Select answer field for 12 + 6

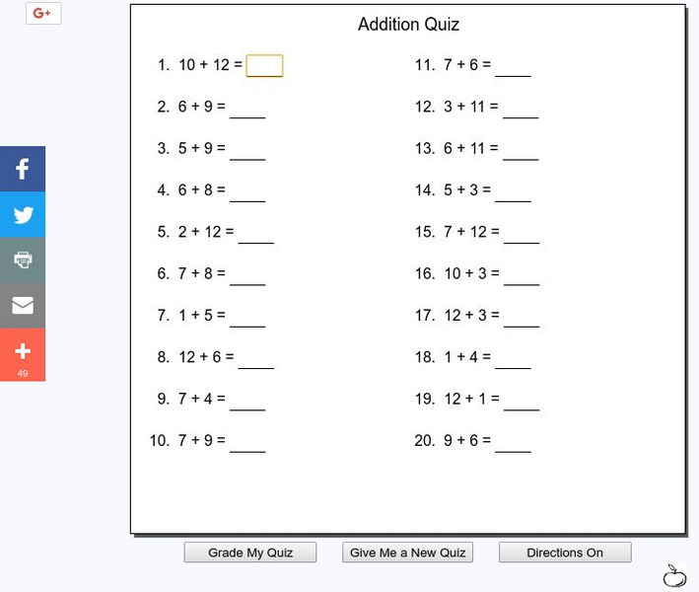[x=255, y=357]
